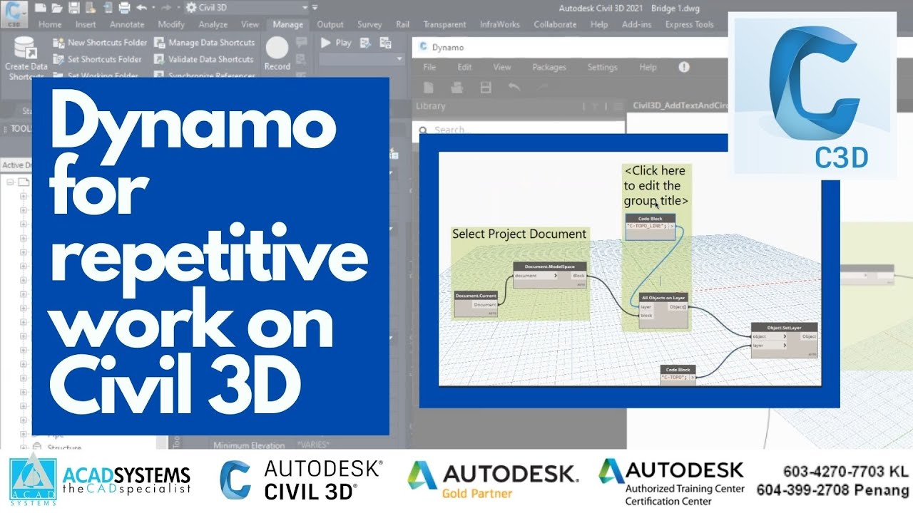Click Set Shortcuts Folder
Screen dimensions: 913x513
(x=98, y=59)
